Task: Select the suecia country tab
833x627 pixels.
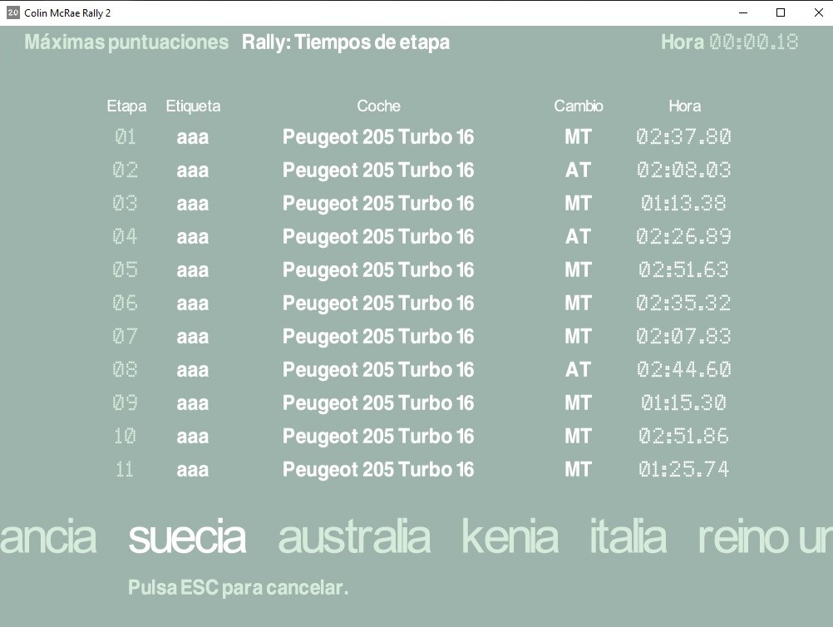Action: click(x=187, y=538)
